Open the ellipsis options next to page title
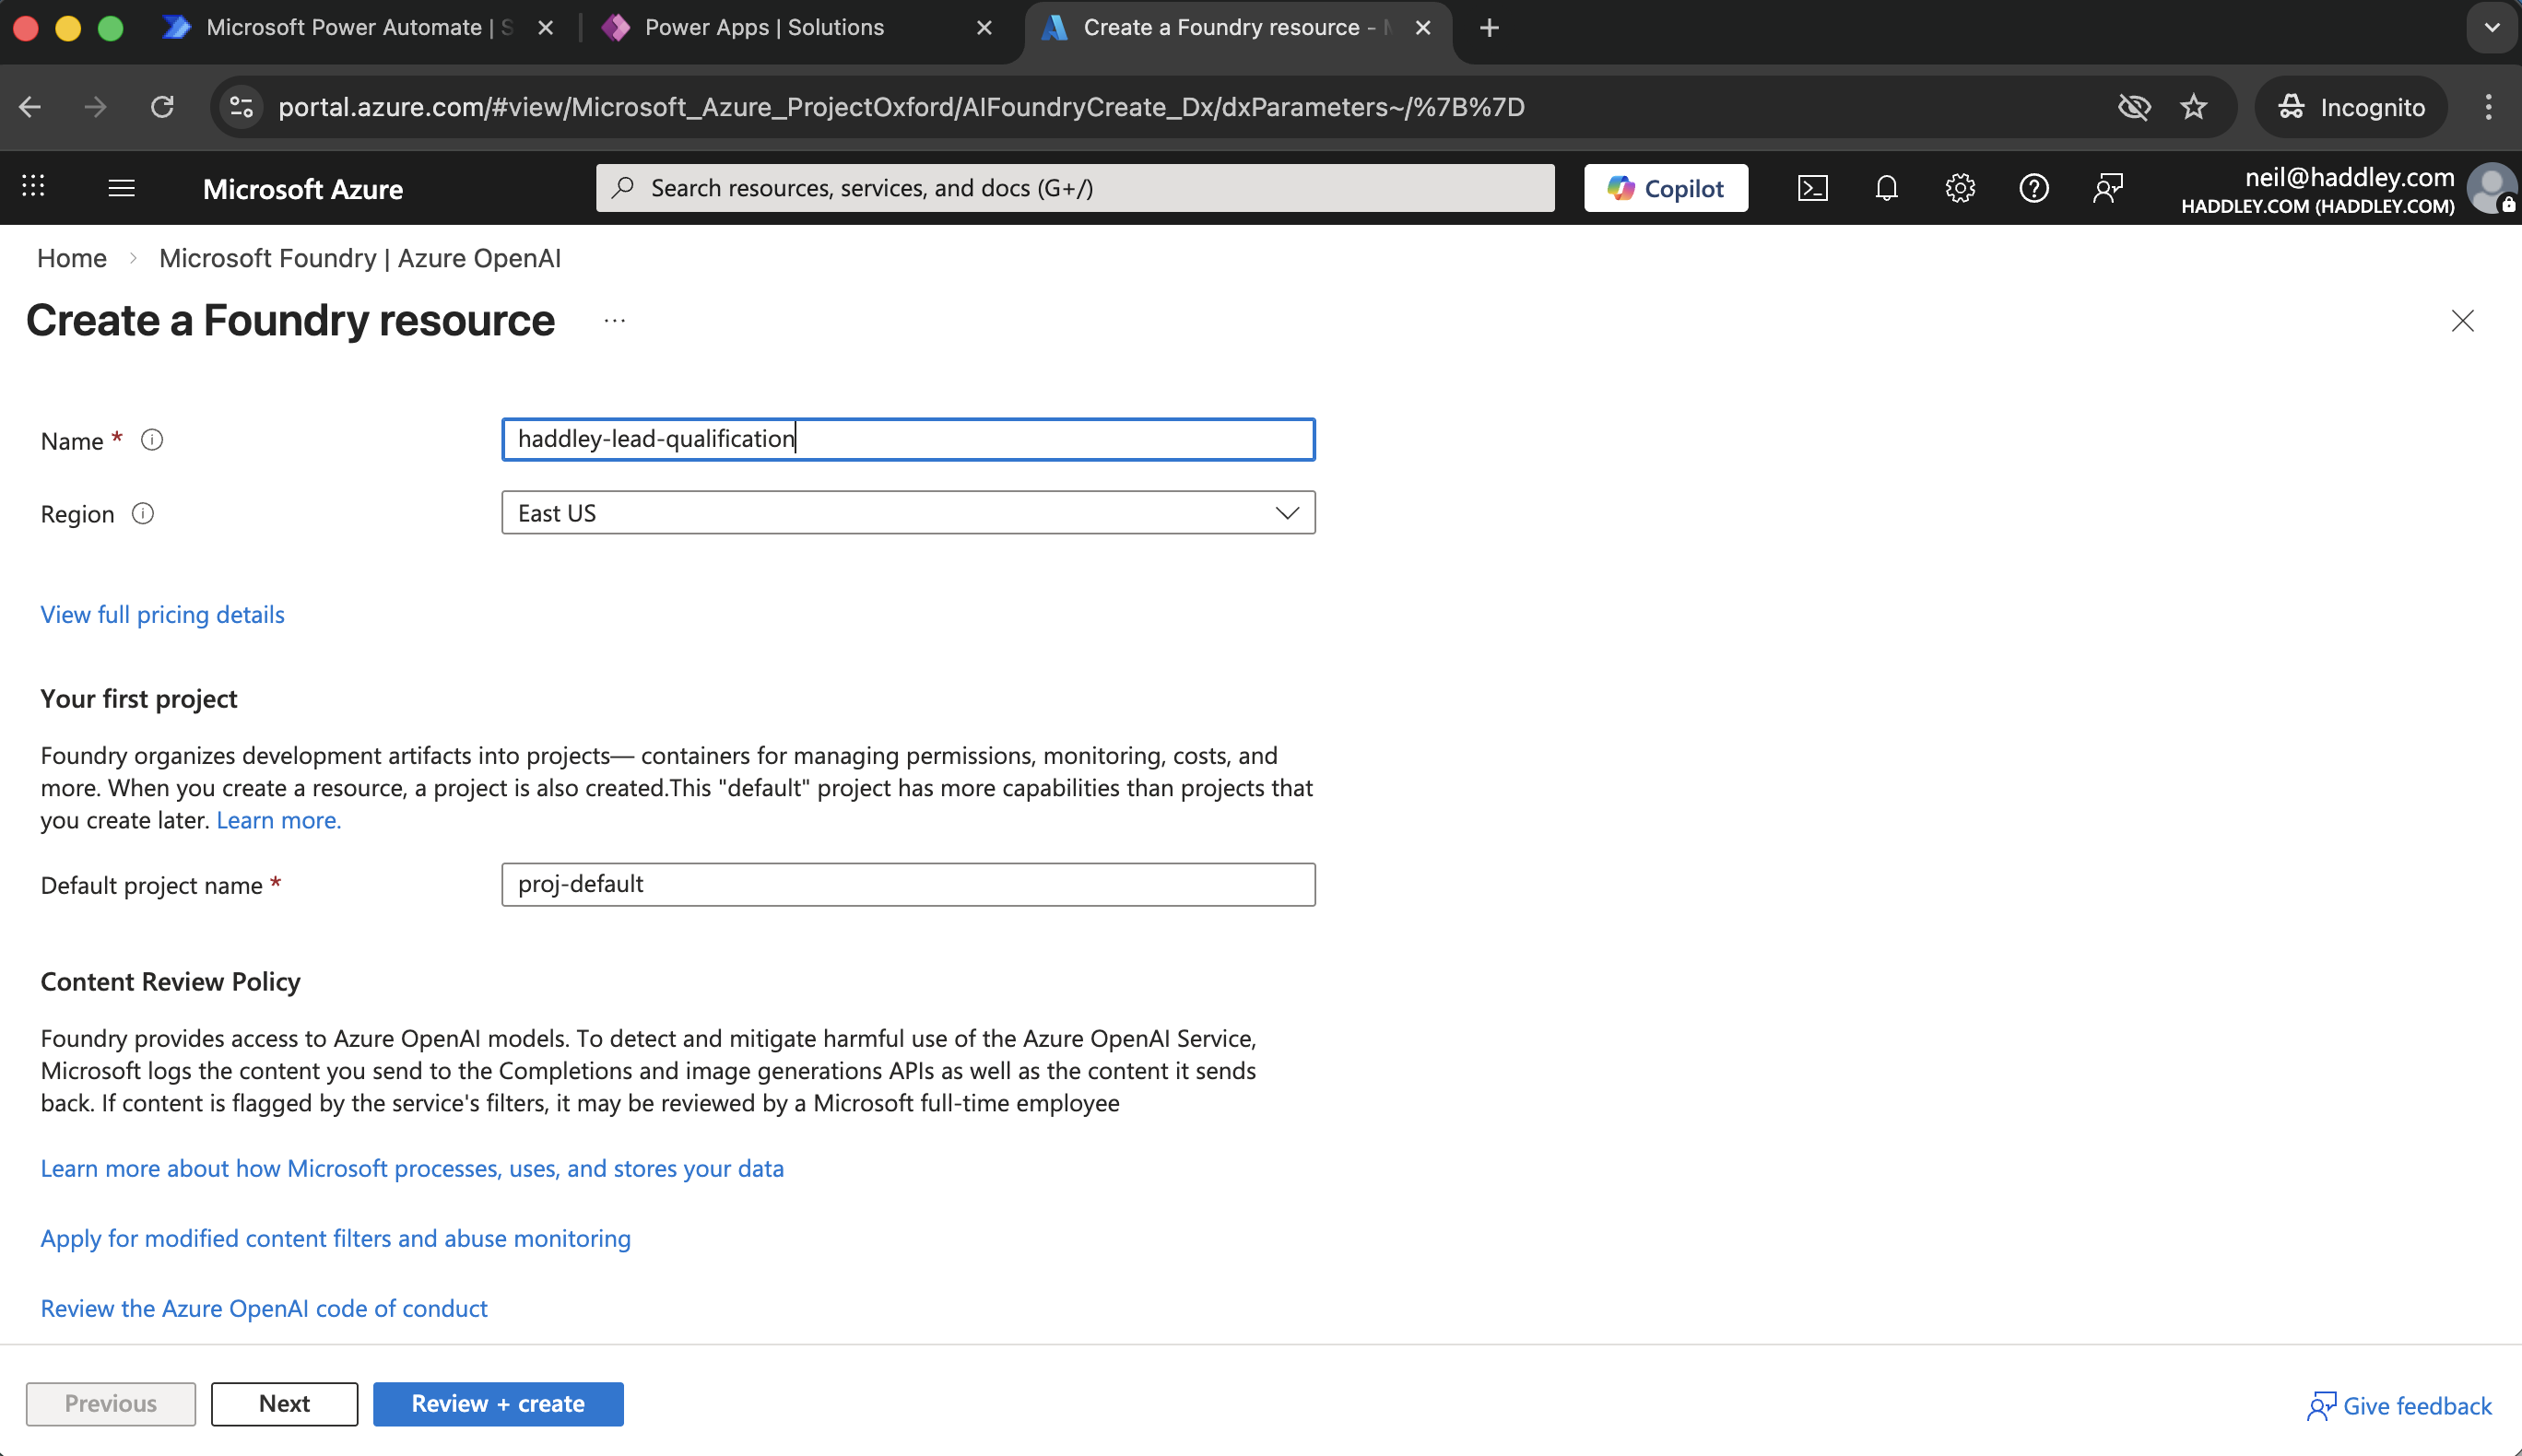Screen dimensions: 2522x1456 (613, 320)
